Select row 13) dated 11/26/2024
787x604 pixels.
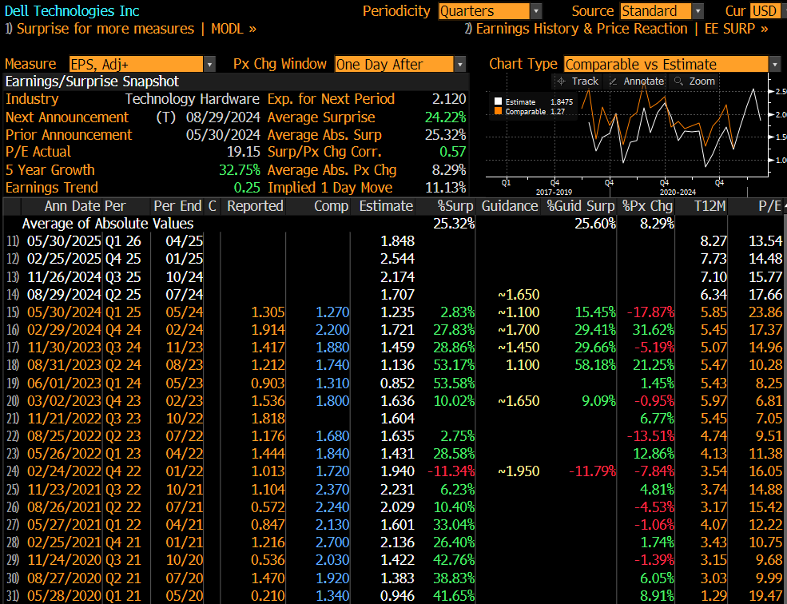pyautogui.click(x=393, y=276)
